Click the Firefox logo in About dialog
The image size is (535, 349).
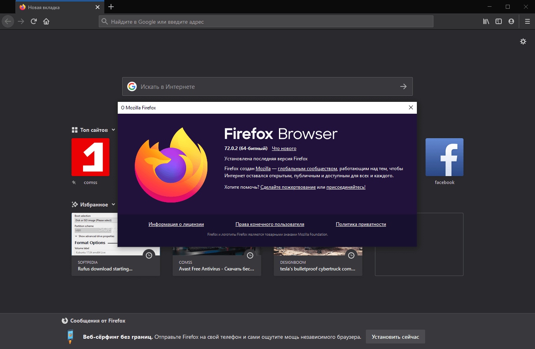tap(171, 165)
